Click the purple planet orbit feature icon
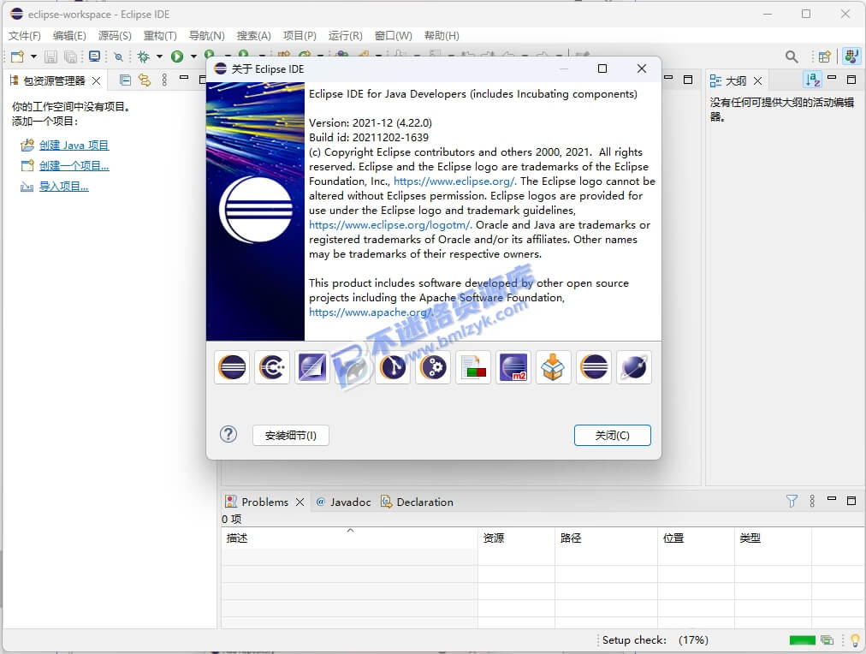This screenshot has width=866, height=654. click(x=634, y=367)
